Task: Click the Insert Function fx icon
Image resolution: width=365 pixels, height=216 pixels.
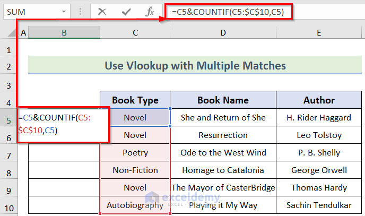Action: [x=150, y=11]
